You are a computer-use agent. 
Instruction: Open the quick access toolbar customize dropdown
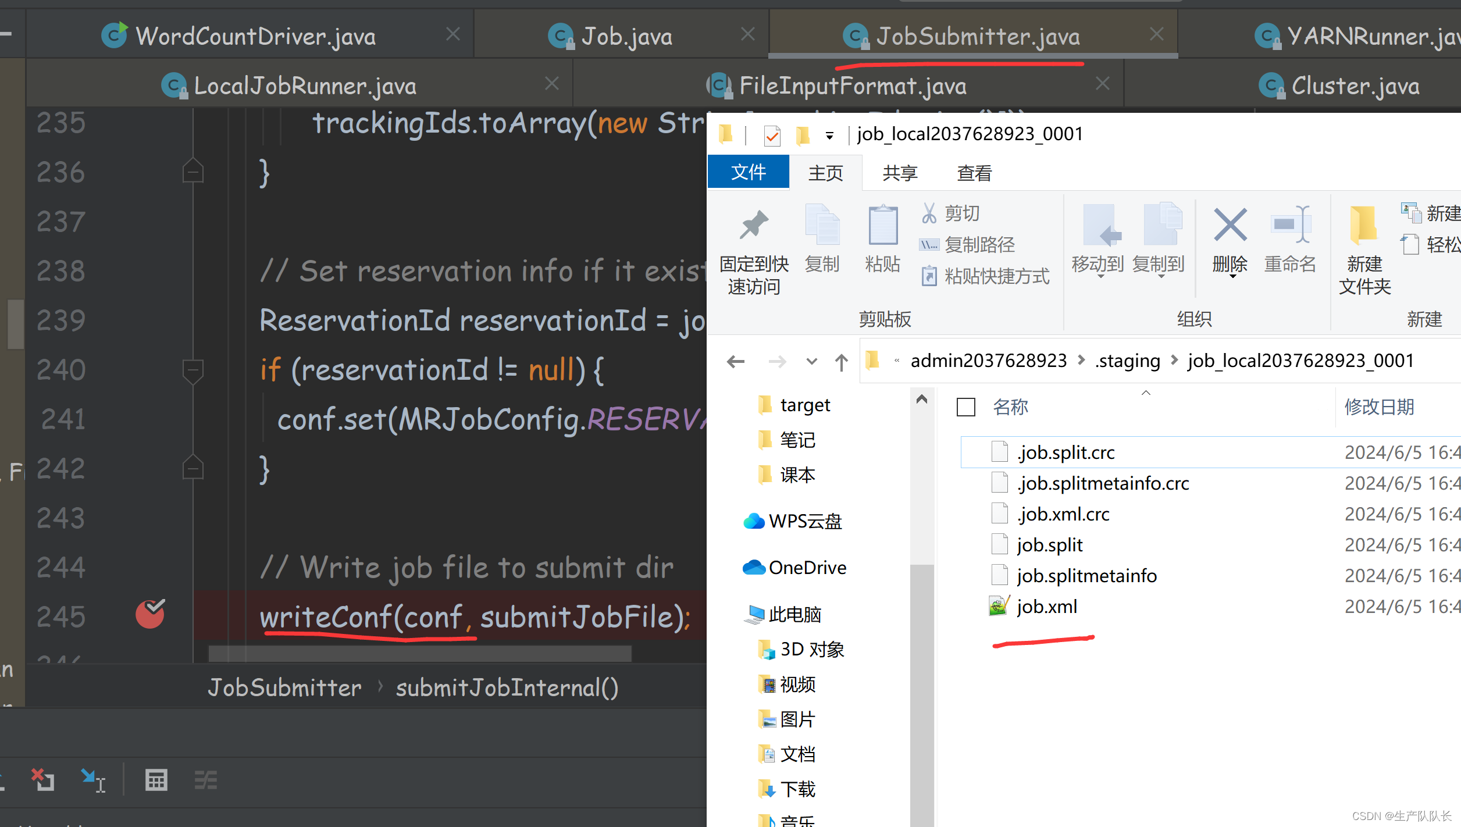829,137
